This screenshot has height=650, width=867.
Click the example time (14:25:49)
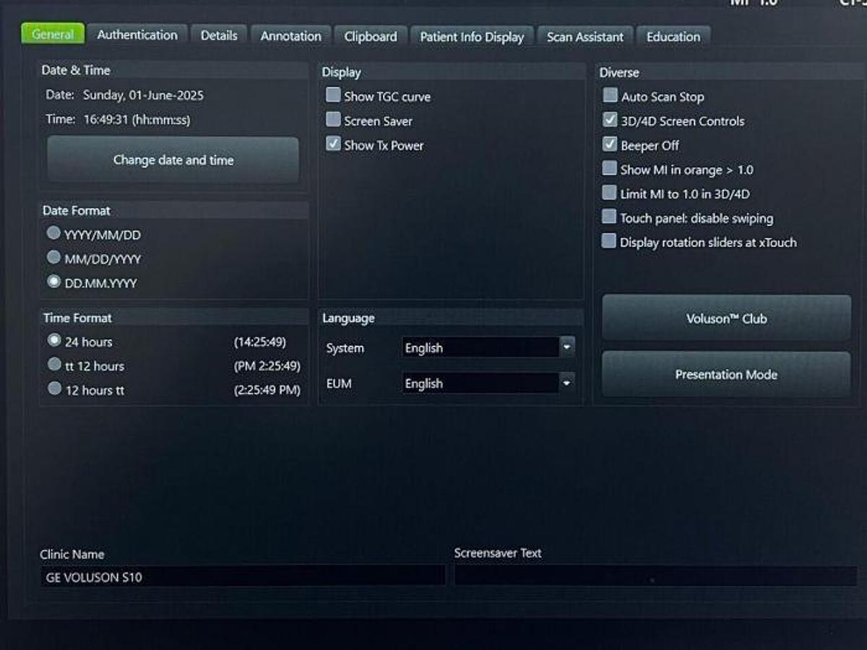point(259,342)
